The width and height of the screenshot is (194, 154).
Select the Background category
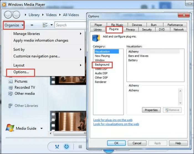click(x=102, y=64)
